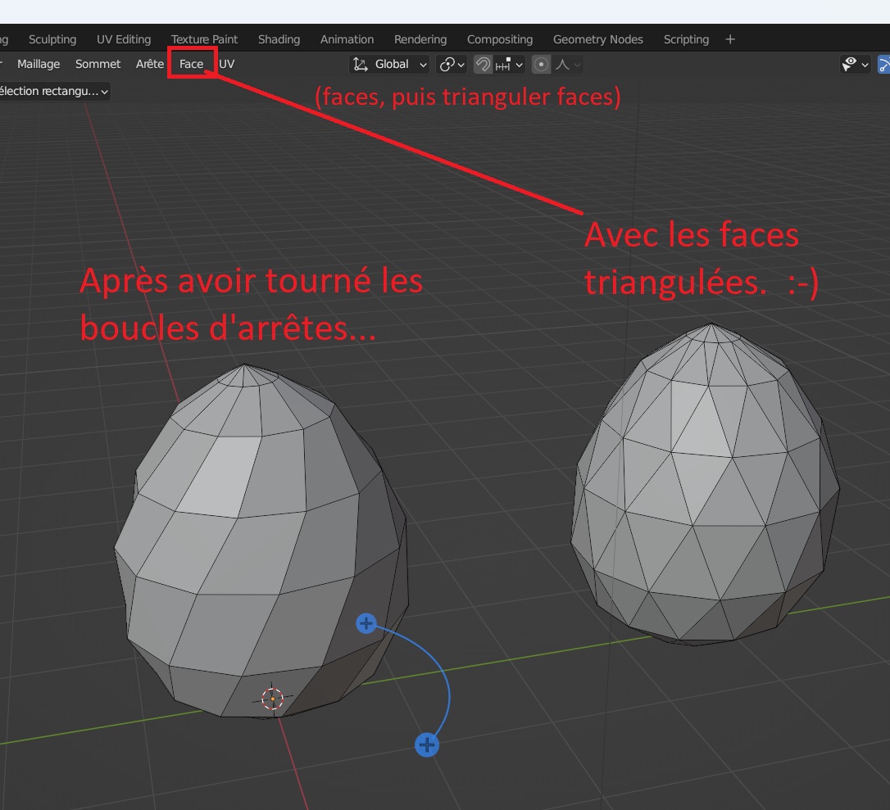
Task: Open the viewport visibility and selectability eye icon
Action: 855,64
